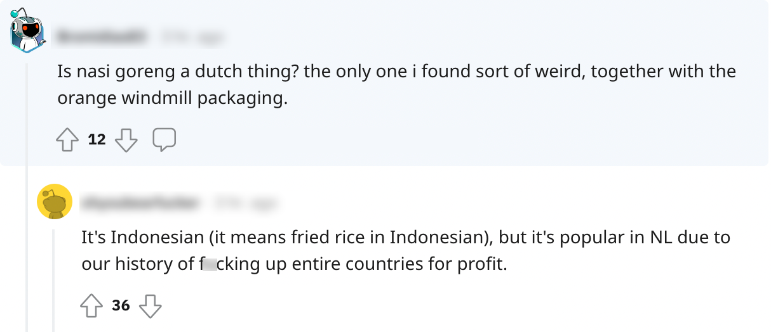
Task: Click the vote score showing 12
Action: pos(97,140)
